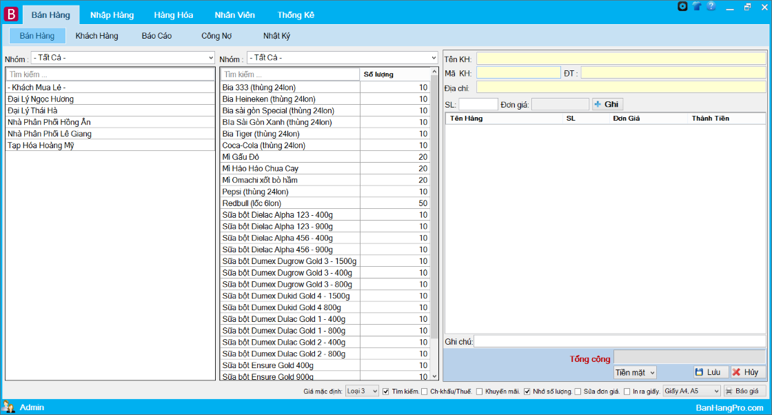The image size is (772, 415).
Task: Toggle the Tìm kiếm checkbox
Action: coord(386,392)
